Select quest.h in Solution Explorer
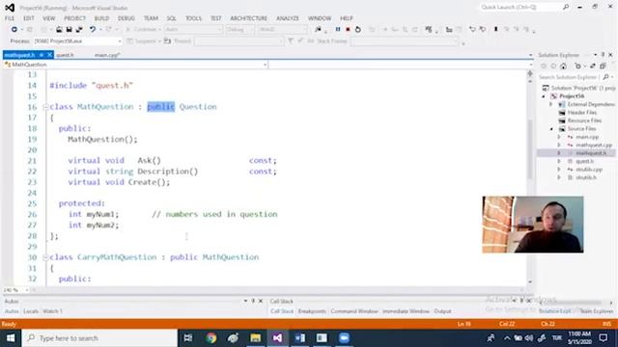618x347 pixels. click(584, 161)
